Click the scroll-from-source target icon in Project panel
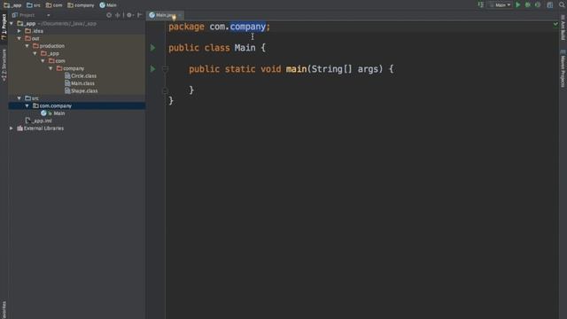This screenshot has height=319, width=567. [x=109, y=15]
